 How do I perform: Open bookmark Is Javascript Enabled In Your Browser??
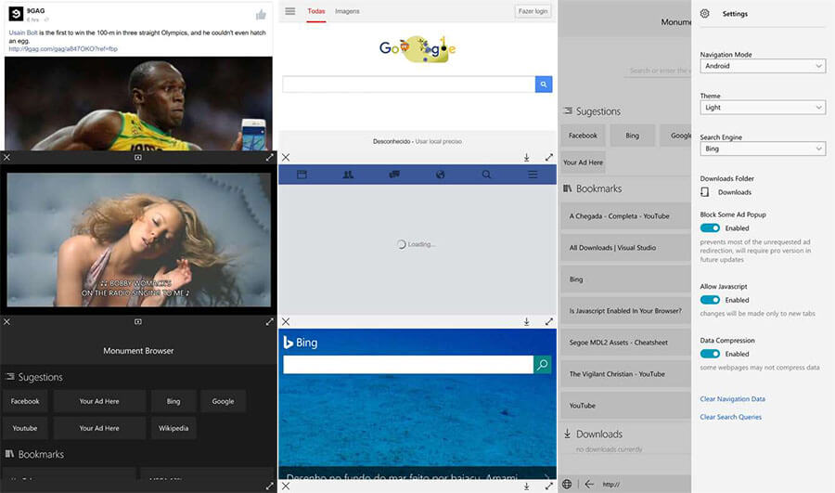pyautogui.click(x=625, y=310)
